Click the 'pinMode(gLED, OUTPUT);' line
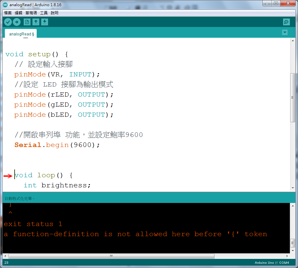This screenshot has width=298, height=268. coord(64,105)
